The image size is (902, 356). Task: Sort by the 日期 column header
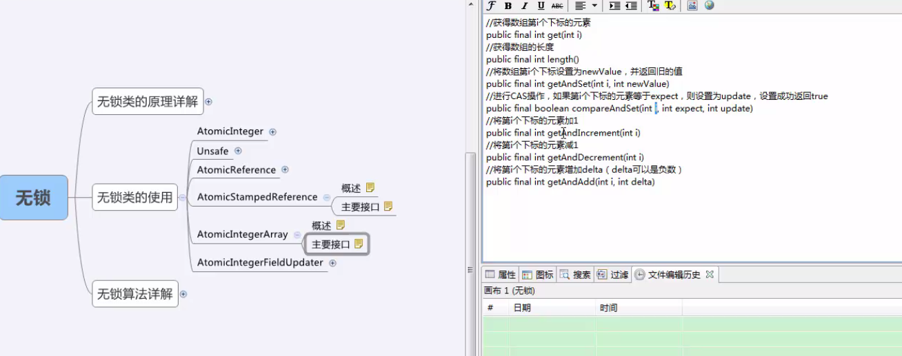click(x=552, y=308)
